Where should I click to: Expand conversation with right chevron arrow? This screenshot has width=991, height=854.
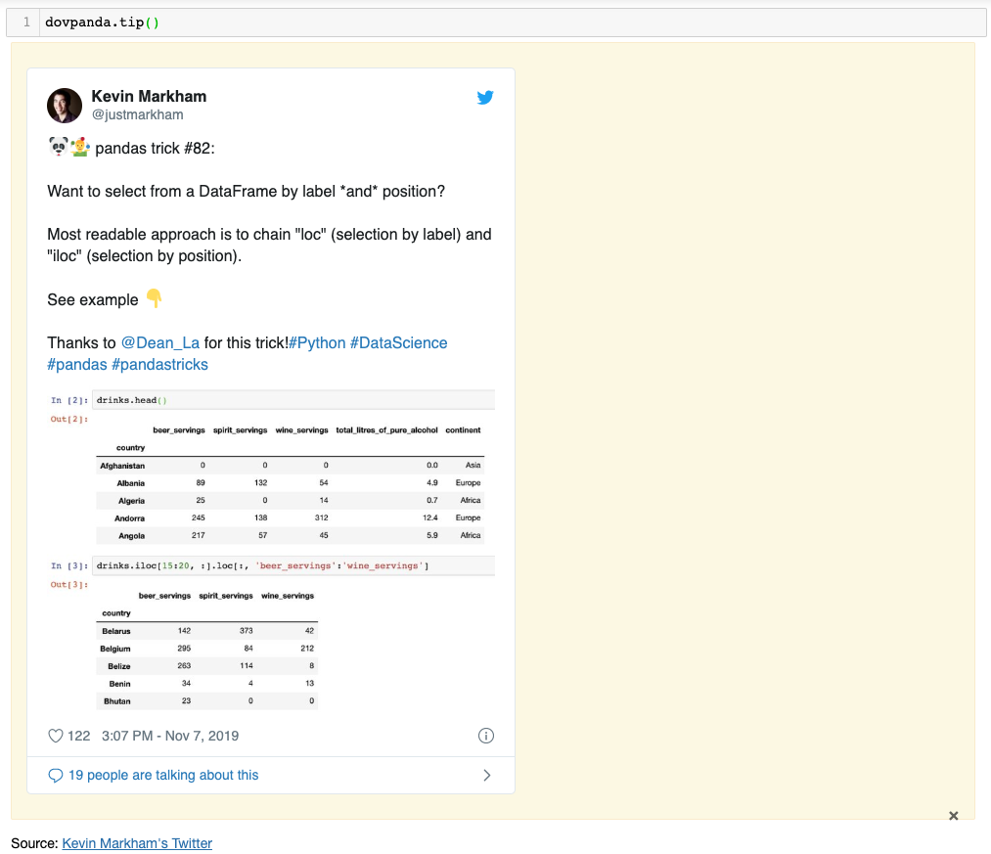click(486, 776)
